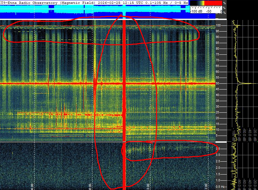
Task: Select the 3.5 Hz label on the lower axis
Action: click(x=218, y=149)
